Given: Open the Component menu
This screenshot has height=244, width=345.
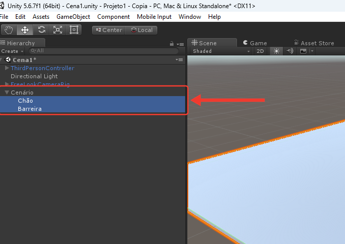Looking at the screenshot, I should 113,17.
